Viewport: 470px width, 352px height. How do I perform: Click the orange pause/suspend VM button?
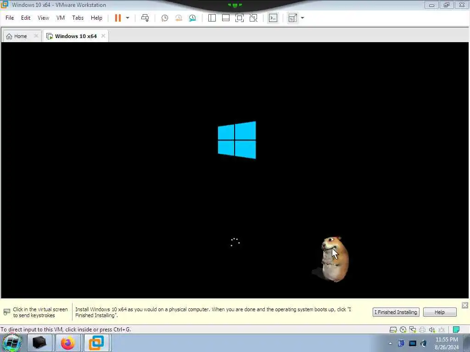(x=118, y=18)
